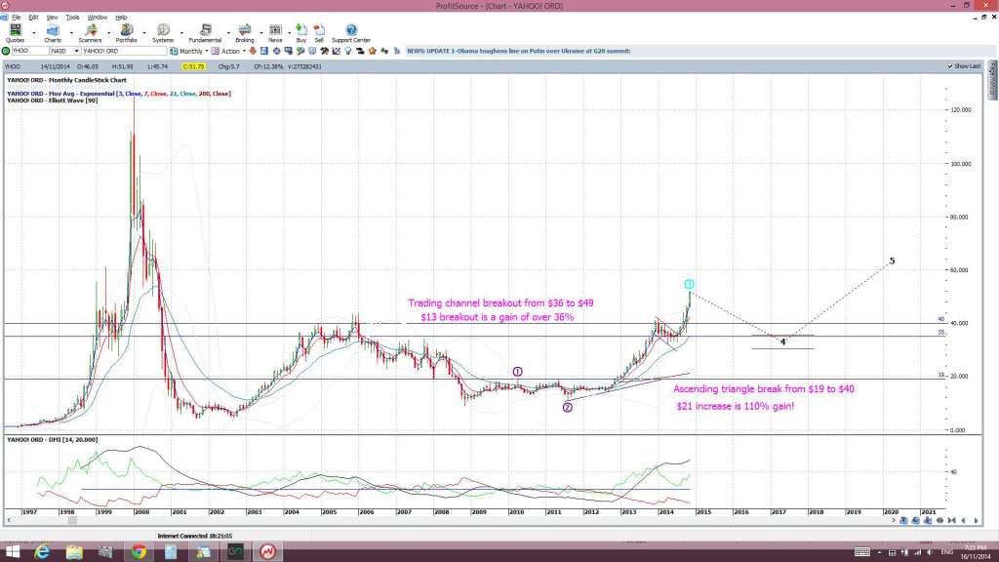Open the Quotes toolbar icon
The image size is (999, 562).
tap(15, 33)
